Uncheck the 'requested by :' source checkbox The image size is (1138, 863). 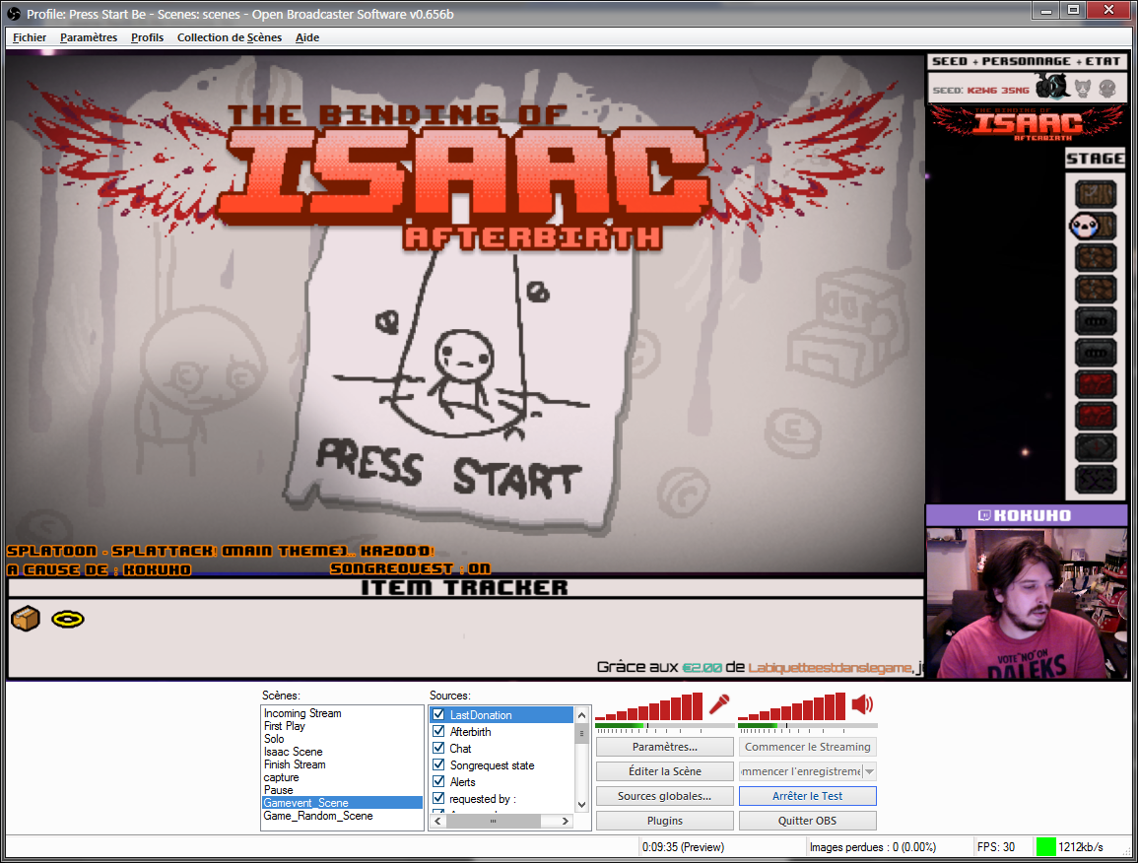(x=438, y=798)
